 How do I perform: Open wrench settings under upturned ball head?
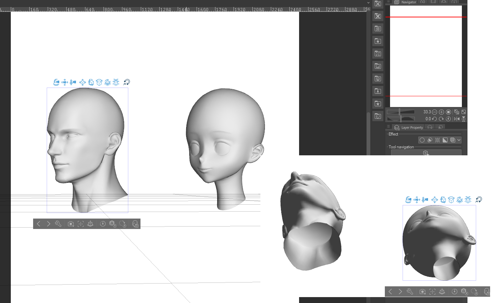click(410, 292)
